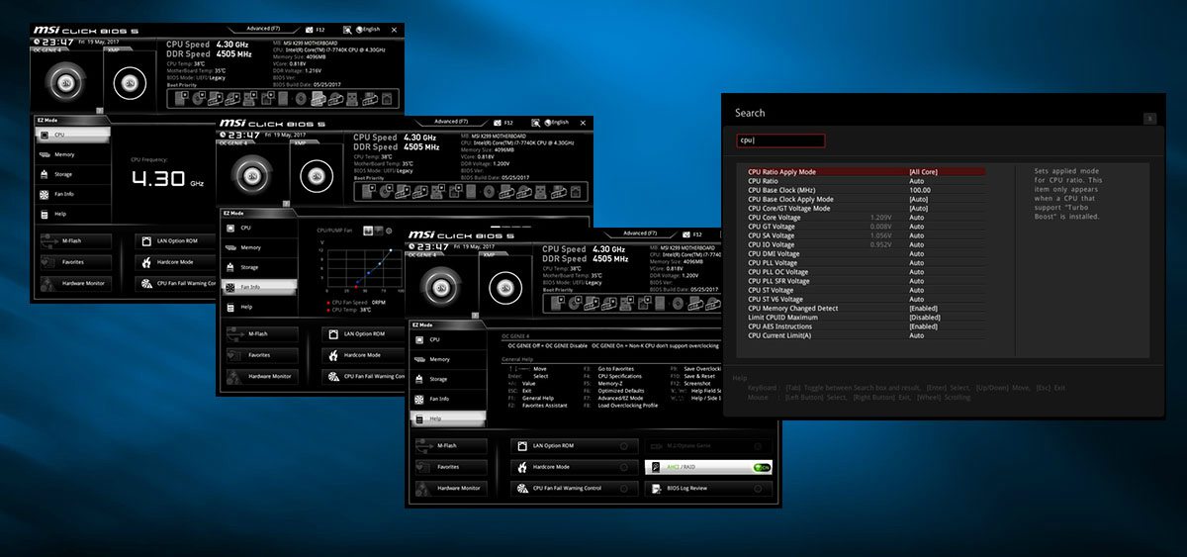
Task: Open M-Flash in front Help window
Action: 449,445
